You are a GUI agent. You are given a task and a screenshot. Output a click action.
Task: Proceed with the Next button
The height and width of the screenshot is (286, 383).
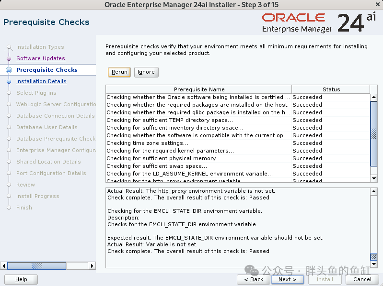click(288, 279)
